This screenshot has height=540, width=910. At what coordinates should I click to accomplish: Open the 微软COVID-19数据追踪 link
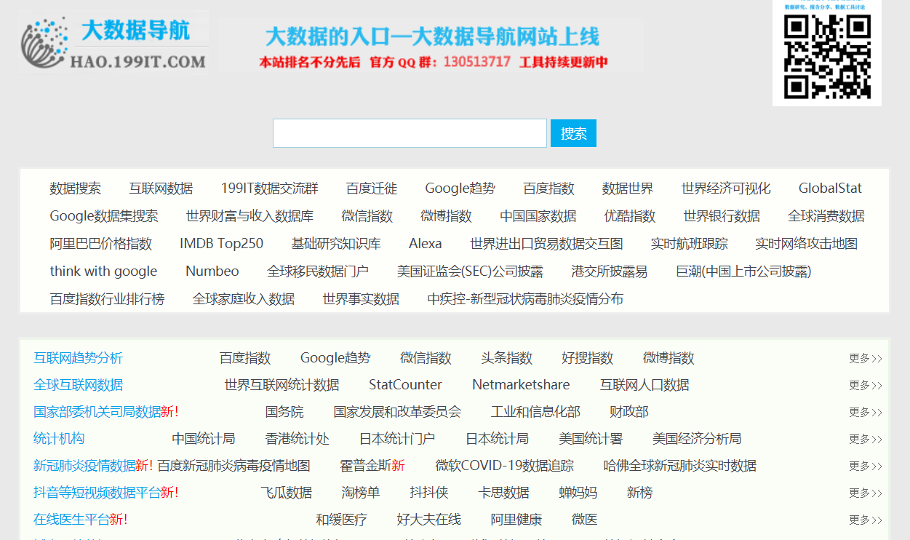click(504, 466)
